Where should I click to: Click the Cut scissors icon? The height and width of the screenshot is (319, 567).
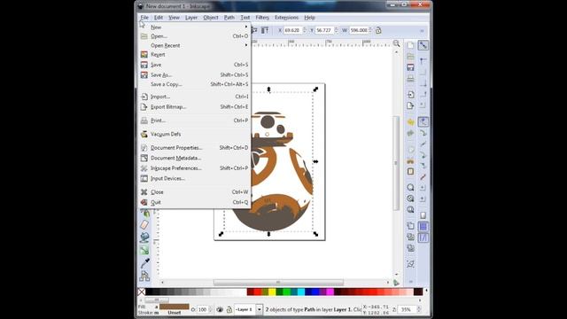click(x=410, y=160)
